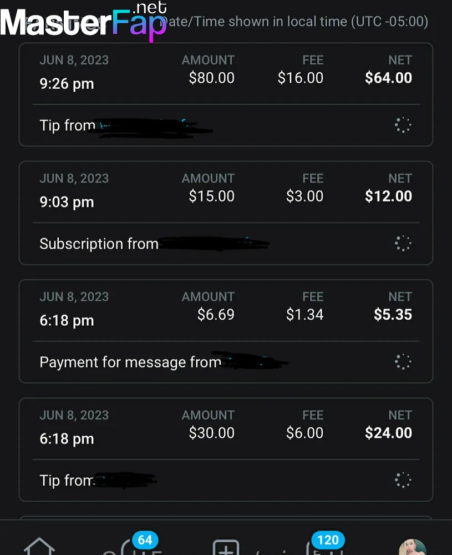The height and width of the screenshot is (555, 452).
Task: Select the 6:18 pm $30.00 tip transaction
Action: [x=226, y=450]
